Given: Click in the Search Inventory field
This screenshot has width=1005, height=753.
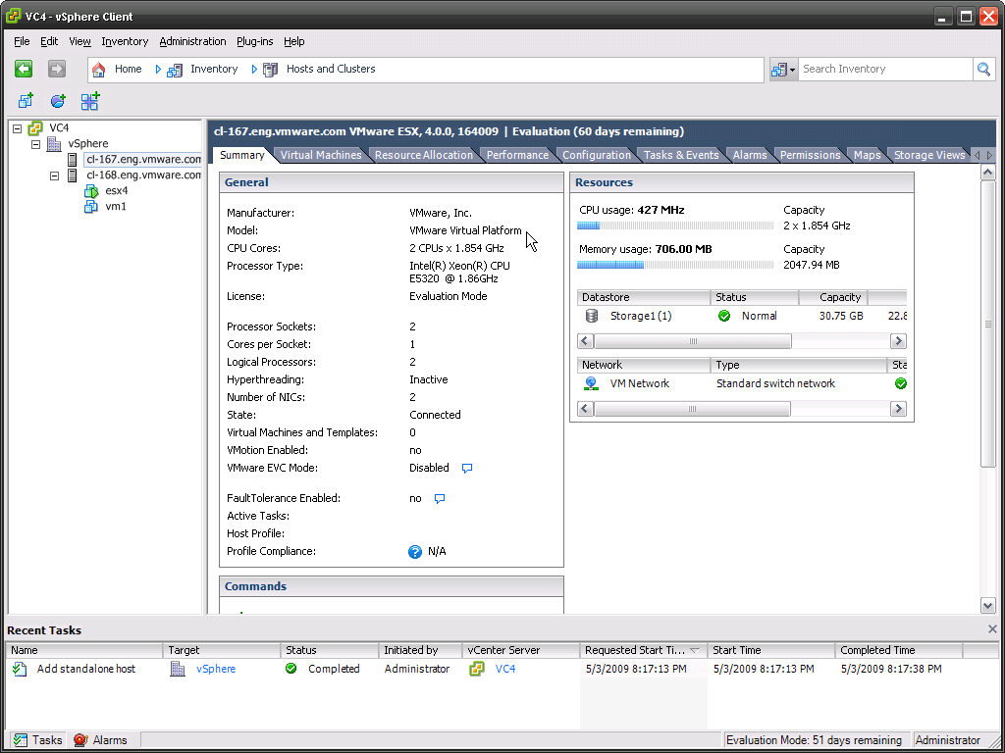Looking at the screenshot, I should [883, 69].
